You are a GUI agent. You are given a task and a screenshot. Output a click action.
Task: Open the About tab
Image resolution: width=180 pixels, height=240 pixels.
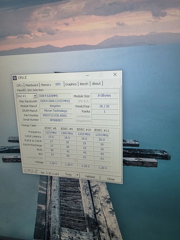(x=96, y=84)
